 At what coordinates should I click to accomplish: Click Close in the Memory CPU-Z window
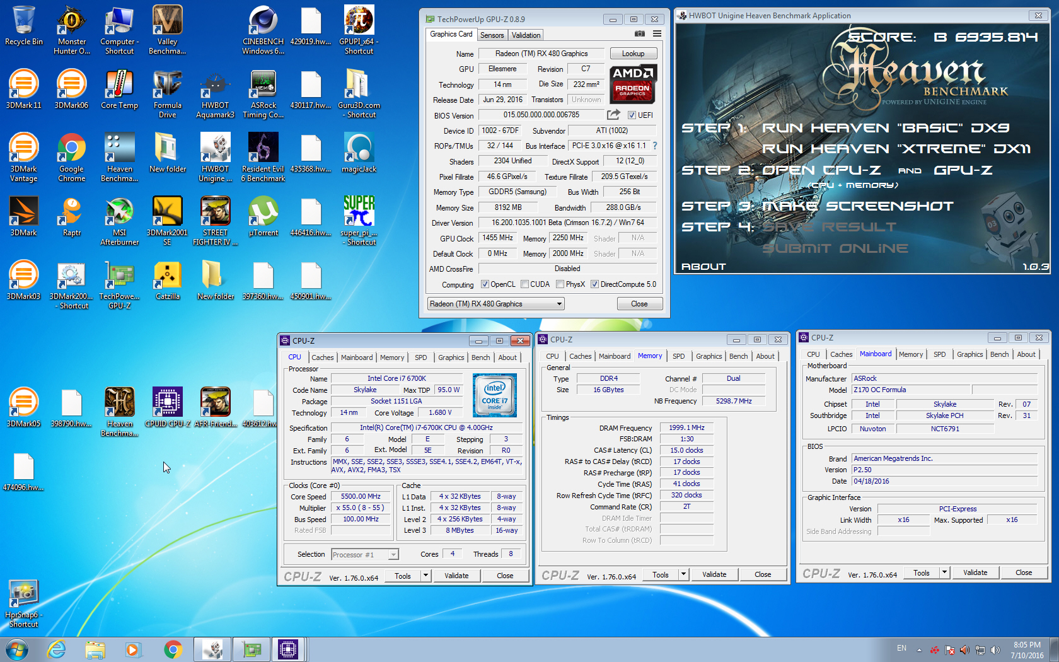(x=763, y=574)
